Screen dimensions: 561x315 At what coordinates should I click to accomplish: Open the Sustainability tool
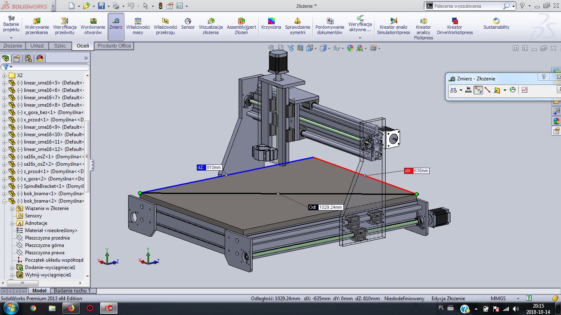coord(496,24)
